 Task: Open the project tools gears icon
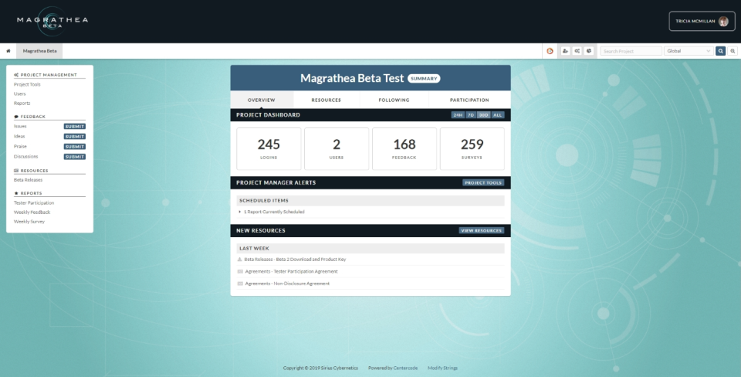tap(577, 51)
